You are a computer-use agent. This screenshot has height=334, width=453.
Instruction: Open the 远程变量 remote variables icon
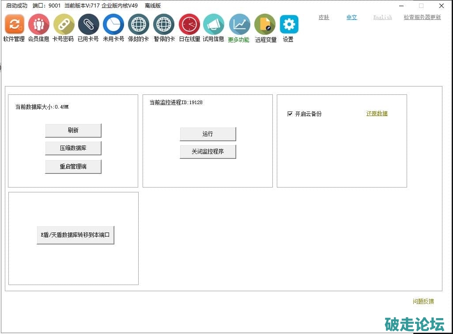(x=265, y=24)
